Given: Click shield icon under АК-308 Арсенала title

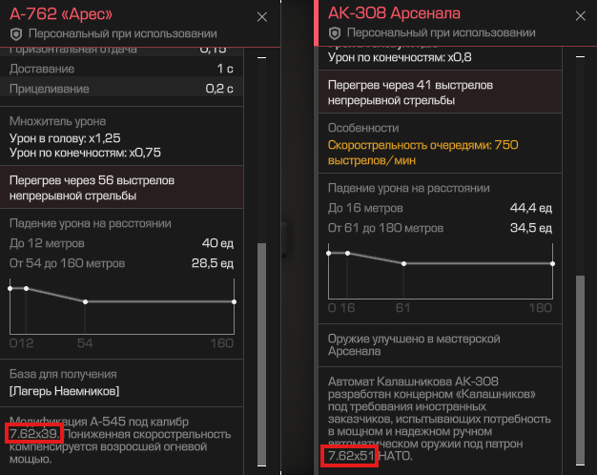Looking at the screenshot, I should (x=333, y=33).
